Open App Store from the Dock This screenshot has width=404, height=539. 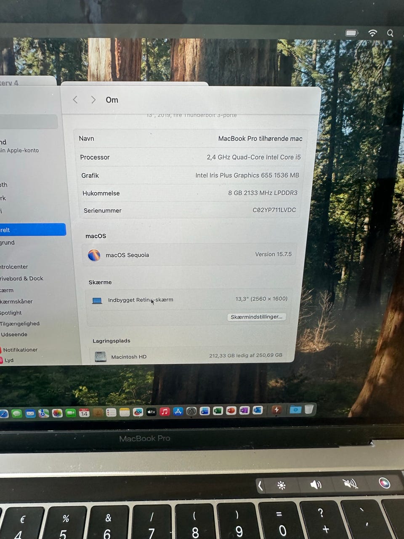pos(178,411)
